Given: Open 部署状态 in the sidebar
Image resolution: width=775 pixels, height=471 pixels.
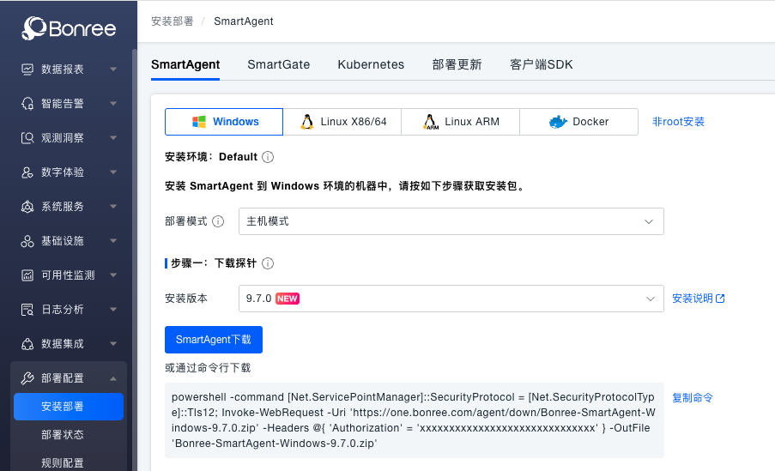Looking at the screenshot, I should (63, 435).
